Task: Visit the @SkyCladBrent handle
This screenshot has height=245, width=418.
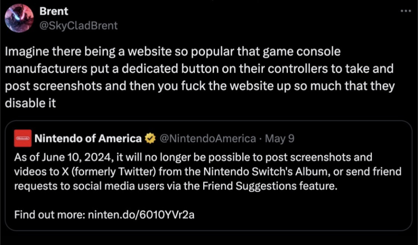Action: (x=79, y=26)
